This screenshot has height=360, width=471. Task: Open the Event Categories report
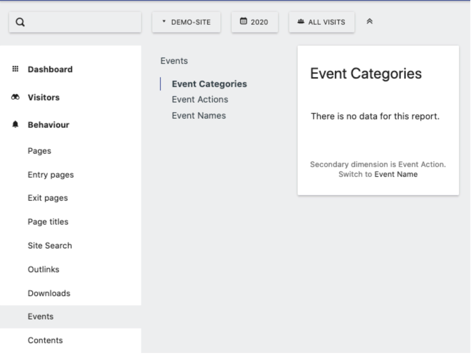click(x=209, y=84)
